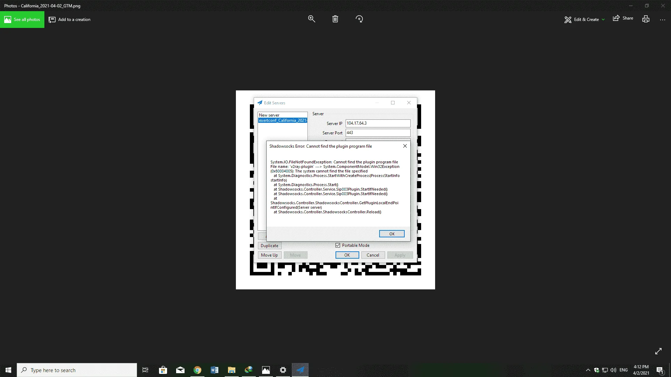This screenshot has width=671, height=377.
Task: Zoom in with the magnifier icon
Action: 311,19
